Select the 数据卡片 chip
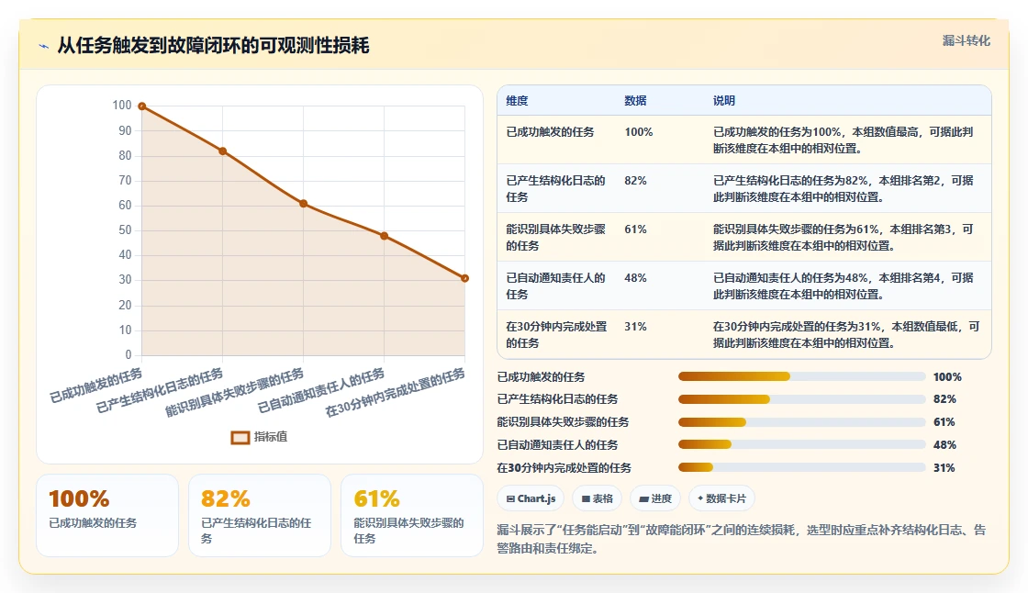The width and height of the screenshot is (1028, 593). point(721,498)
